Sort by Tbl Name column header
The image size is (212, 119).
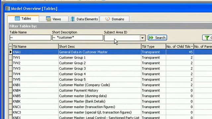tap(35, 47)
